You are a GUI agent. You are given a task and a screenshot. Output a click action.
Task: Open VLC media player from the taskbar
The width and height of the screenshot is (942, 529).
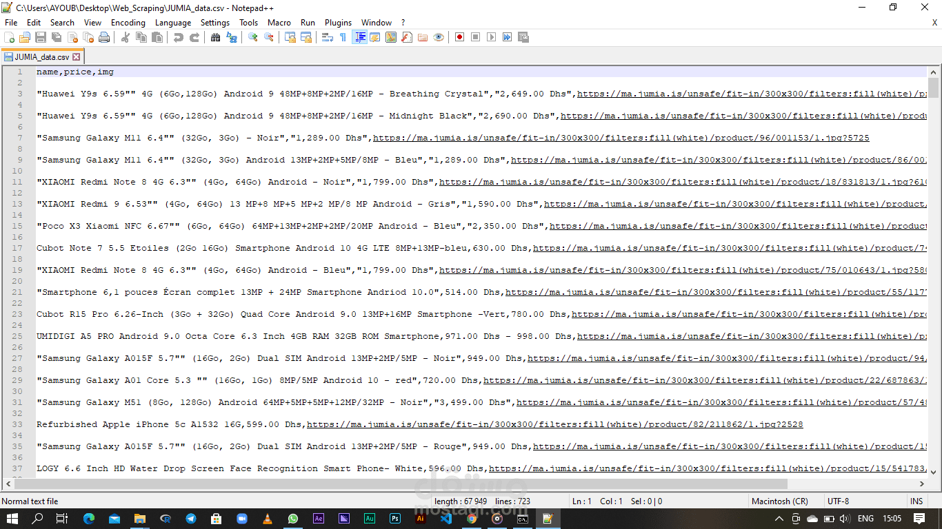click(x=268, y=518)
